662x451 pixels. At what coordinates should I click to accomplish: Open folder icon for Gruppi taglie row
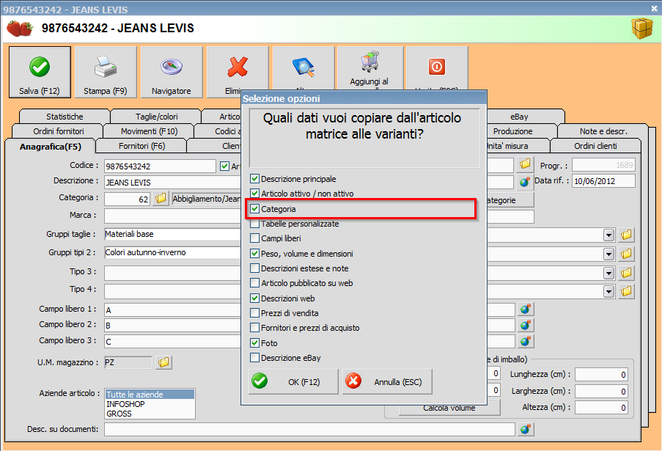click(627, 235)
